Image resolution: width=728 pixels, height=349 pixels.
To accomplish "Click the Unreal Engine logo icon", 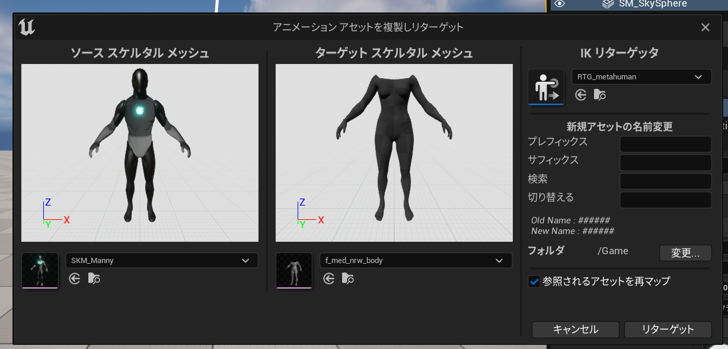I will click(x=27, y=27).
